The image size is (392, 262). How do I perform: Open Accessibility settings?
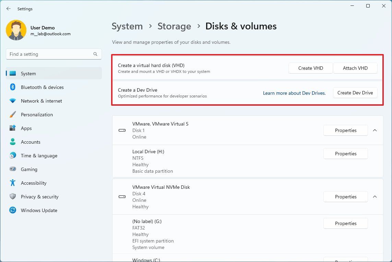pyautogui.click(x=33, y=183)
